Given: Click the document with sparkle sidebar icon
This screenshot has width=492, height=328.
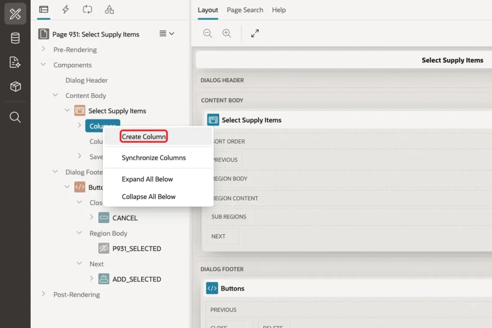Looking at the screenshot, I should (x=15, y=62).
